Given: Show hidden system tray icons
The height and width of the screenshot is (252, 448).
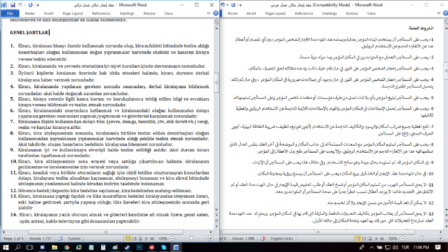Looking at the screenshot, I should click(x=371, y=247).
